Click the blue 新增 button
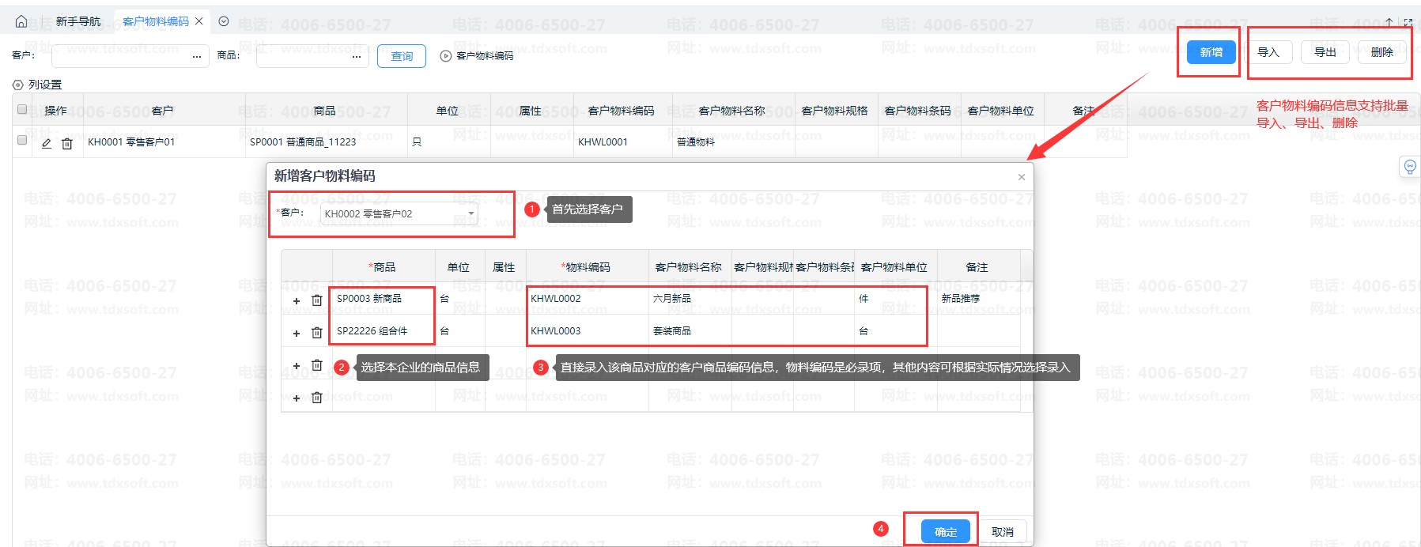This screenshot has height=547, width=1421. tap(1211, 52)
